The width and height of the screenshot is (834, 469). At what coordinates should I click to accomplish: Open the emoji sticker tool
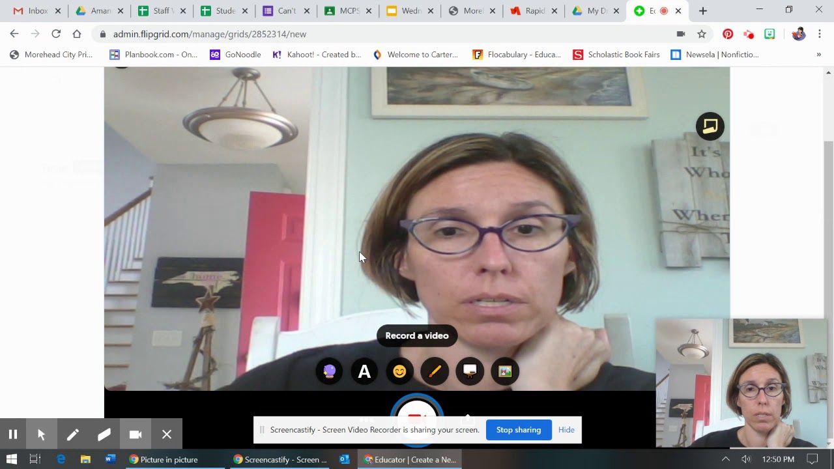click(x=399, y=371)
